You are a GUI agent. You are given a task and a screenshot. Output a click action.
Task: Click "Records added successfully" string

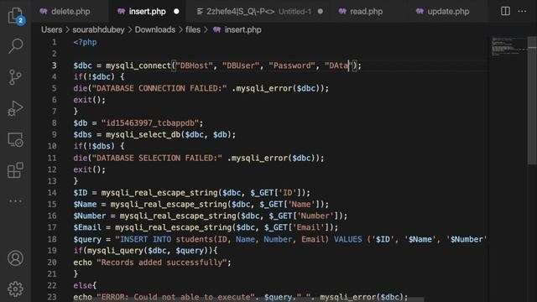(161, 263)
